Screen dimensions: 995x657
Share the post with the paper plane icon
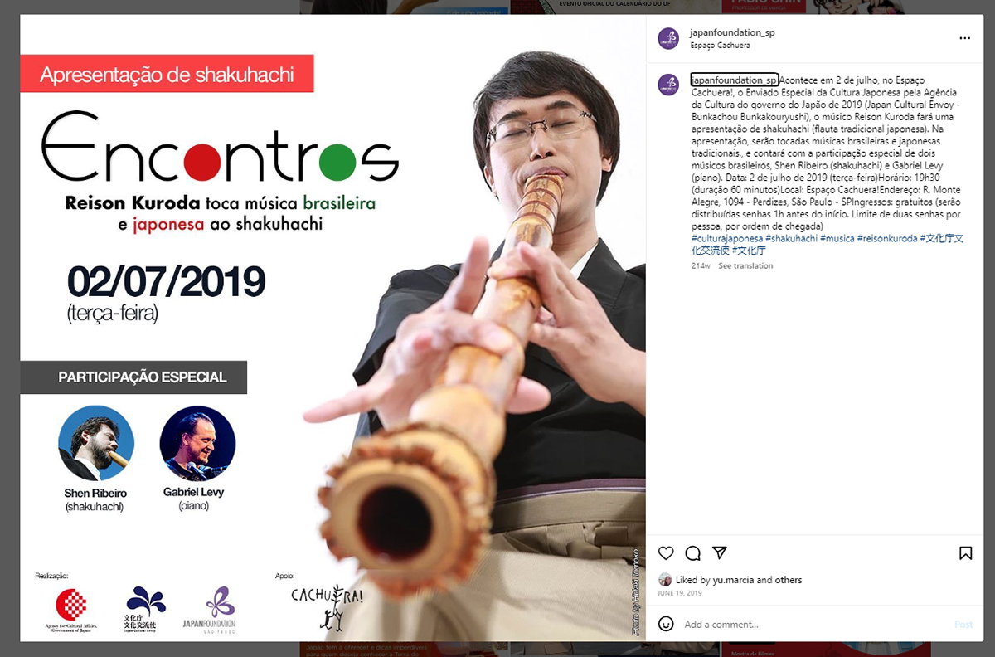[720, 553]
